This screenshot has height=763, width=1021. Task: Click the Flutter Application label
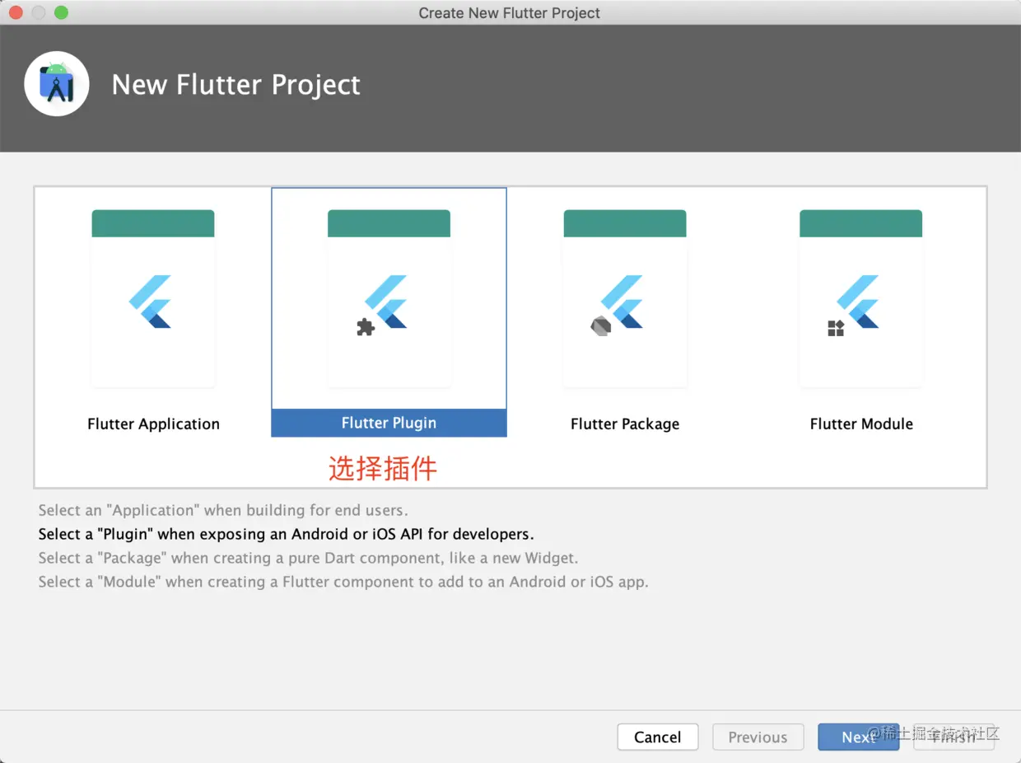(153, 424)
